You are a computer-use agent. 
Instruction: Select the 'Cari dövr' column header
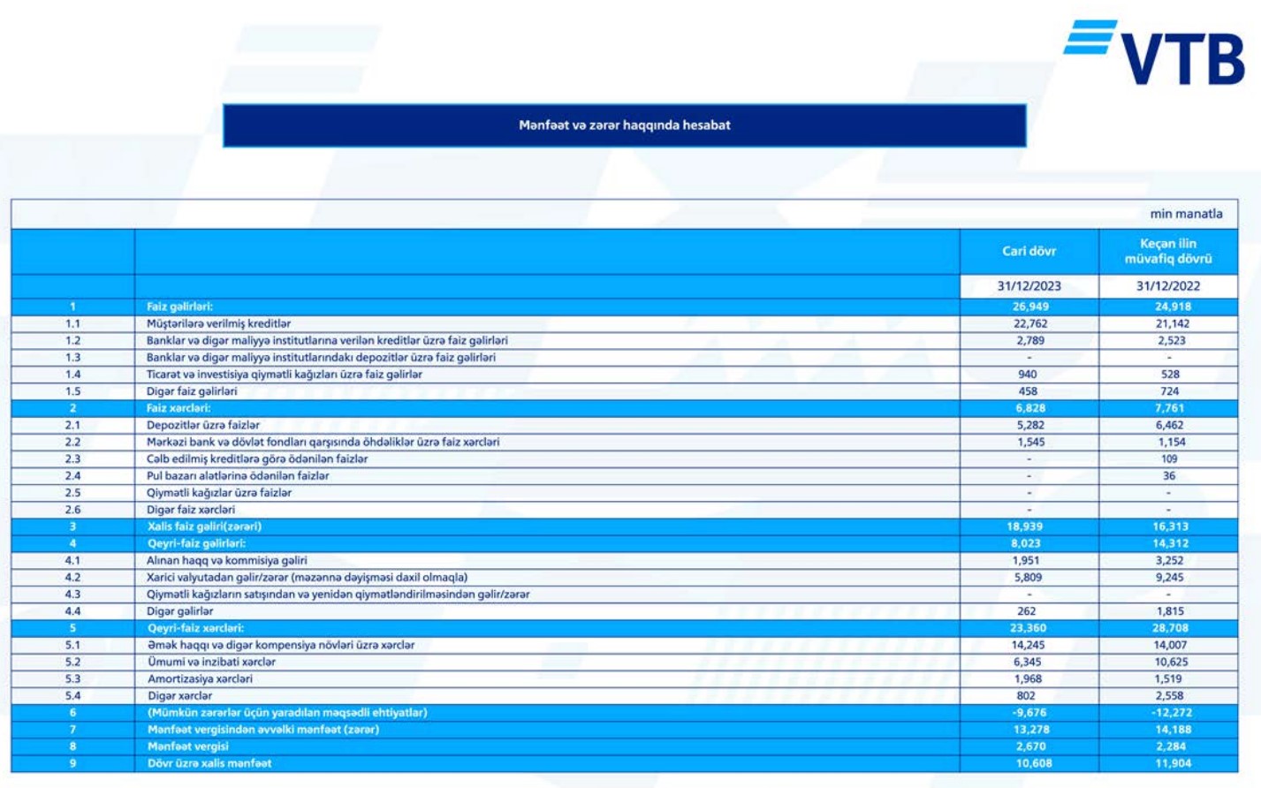1029,252
